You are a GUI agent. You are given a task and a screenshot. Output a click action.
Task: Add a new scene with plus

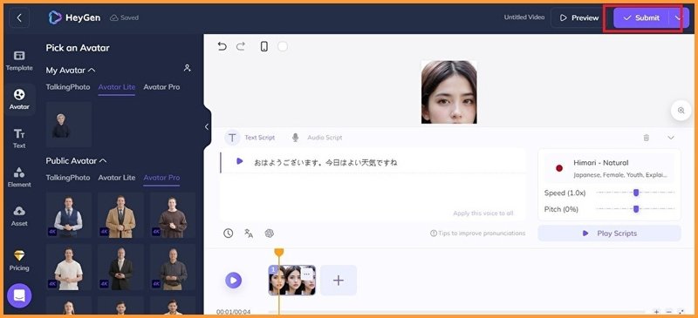(339, 281)
